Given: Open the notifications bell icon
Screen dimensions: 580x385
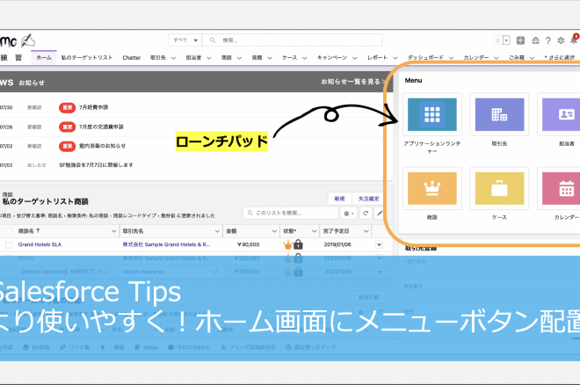Looking at the screenshot, I should [x=574, y=40].
